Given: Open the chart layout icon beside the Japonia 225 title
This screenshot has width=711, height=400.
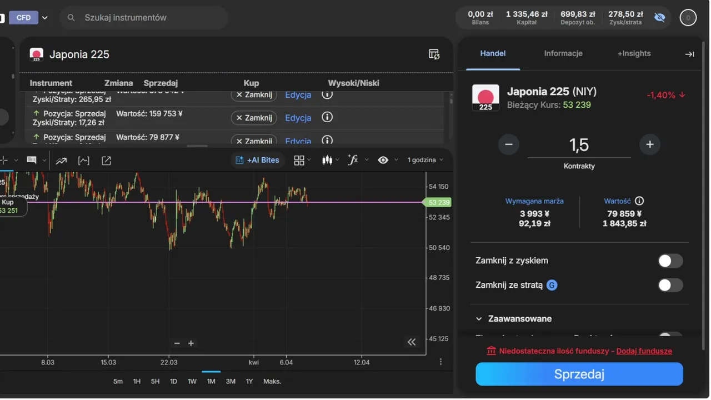Looking at the screenshot, I should click(434, 54).
